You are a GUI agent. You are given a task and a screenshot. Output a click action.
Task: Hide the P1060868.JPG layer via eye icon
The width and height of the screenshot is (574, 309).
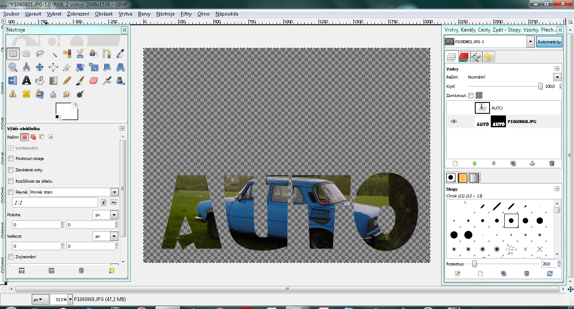click(x=453, y=121)
